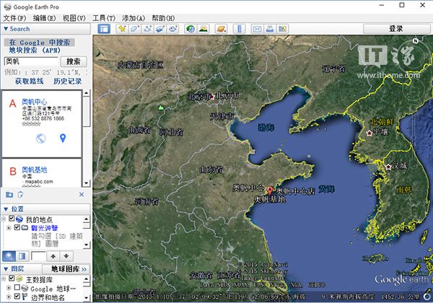Expand the 观光游览 tree node

(9, 228)
